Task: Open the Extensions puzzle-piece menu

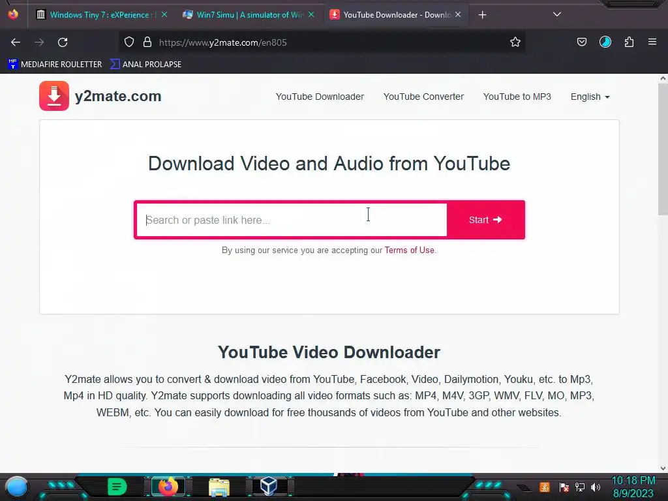Action: (629, 42)
